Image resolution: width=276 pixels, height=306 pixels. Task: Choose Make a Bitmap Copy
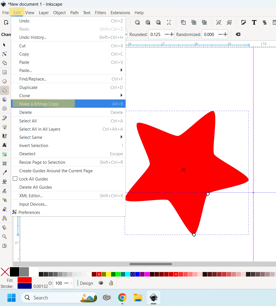(x=39, y=104)
